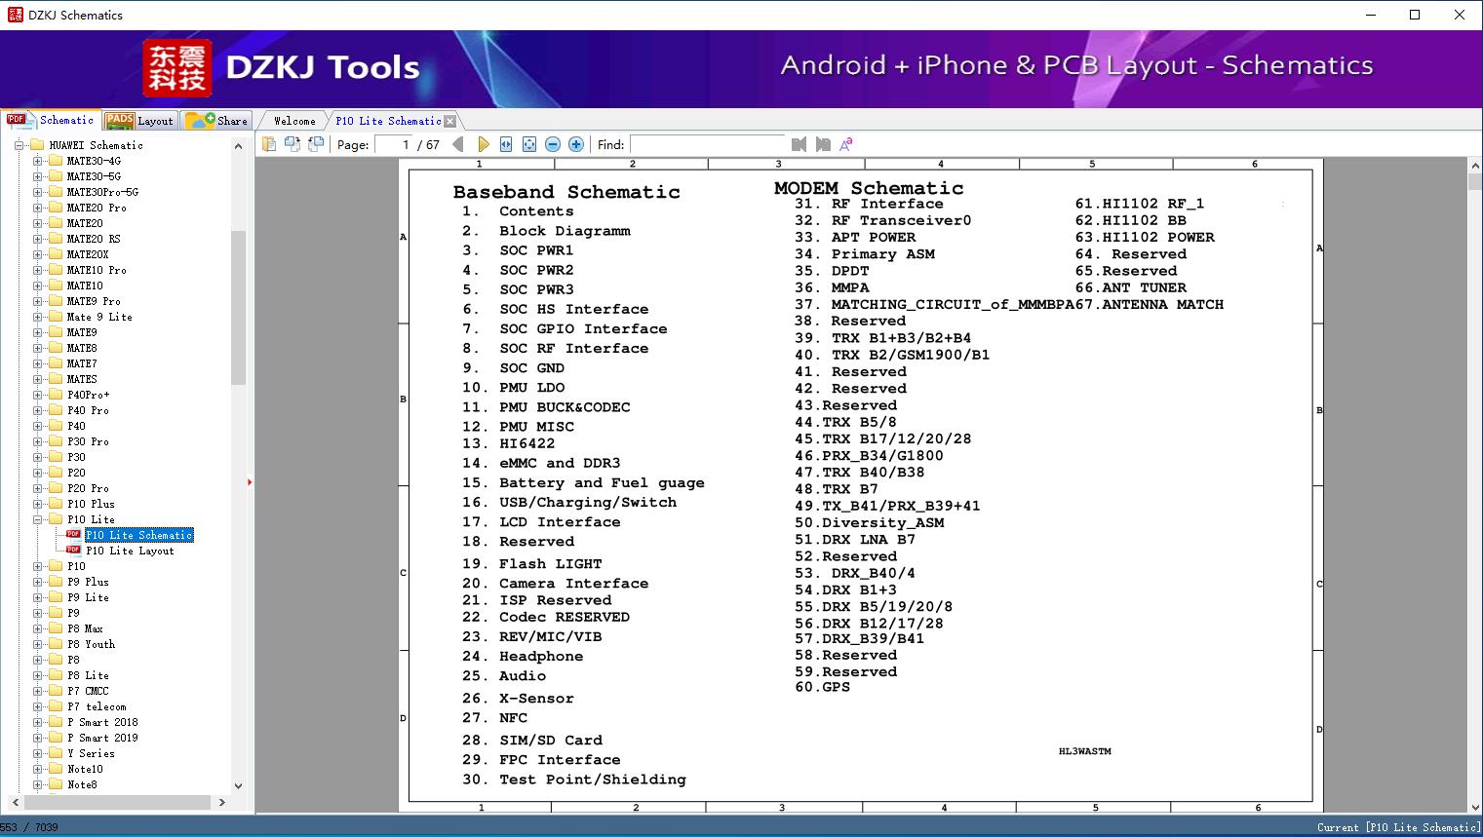Screen dimensions: 1483x837
Task: Click the status bar text "Current [P10 Lite Schematic]"
Action: point(1398,827)
